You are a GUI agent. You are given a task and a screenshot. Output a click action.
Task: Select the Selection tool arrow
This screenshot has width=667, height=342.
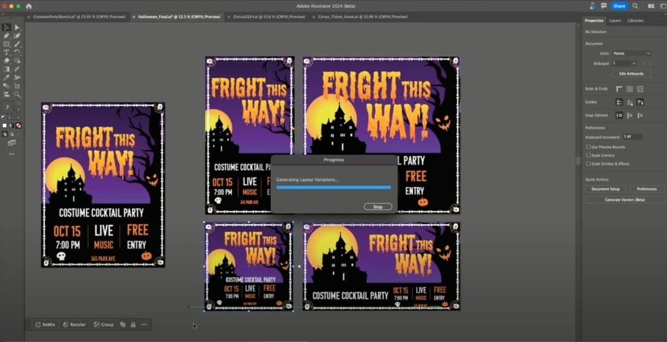click(x=7, y=27)
